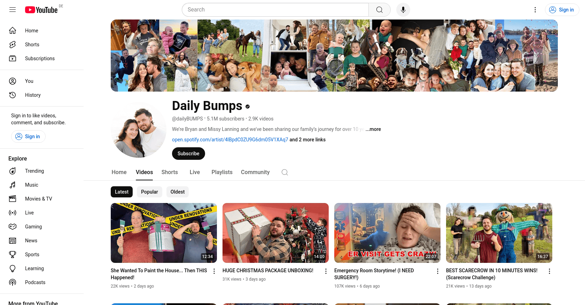585x305 pixels.
Task: Open options menu for Scarecrow Challenge video
Action: click(x=549, y=271)
